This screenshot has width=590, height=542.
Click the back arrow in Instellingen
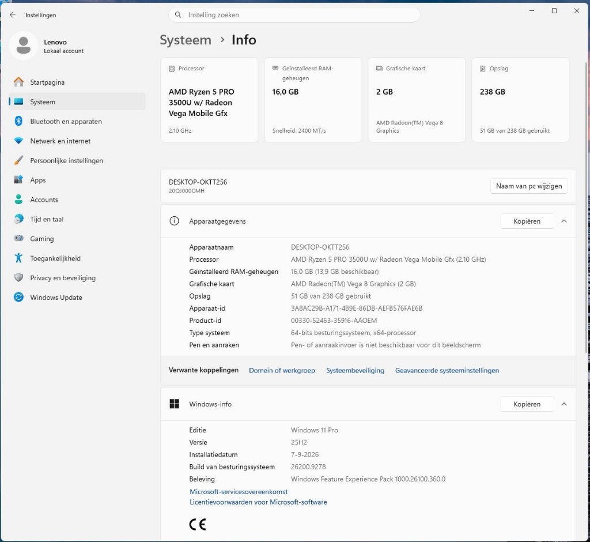pos(13,14)
